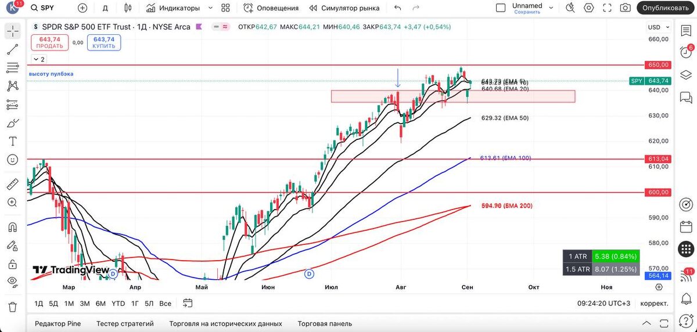Maximize the bottom panel
Screen dimensions: 697x332
663,323
